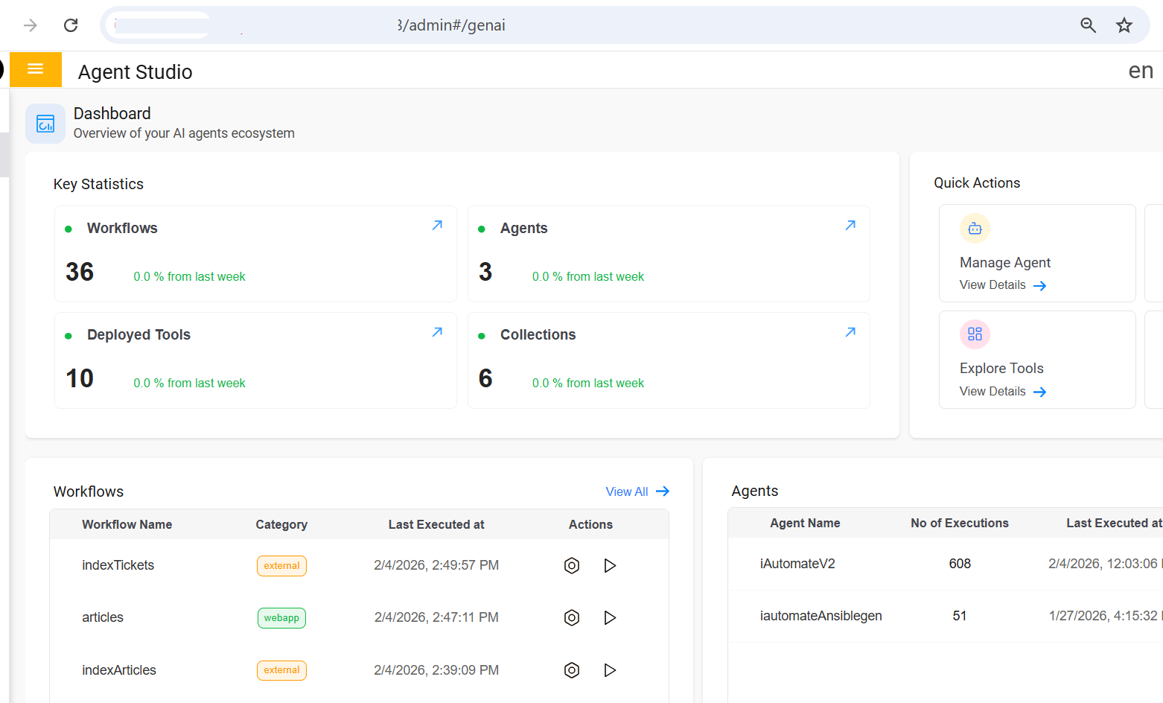Open Deployed Tools statistic arrow icon
The image size is (1163, 703).
pyautogui.click(x=437, y=332)
